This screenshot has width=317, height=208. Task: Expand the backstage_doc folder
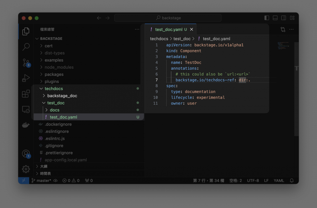[x=89, y=96]
